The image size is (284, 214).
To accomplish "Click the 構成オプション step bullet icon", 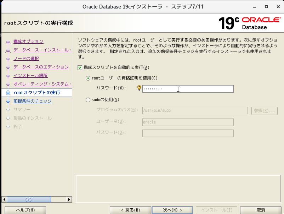I will (8, 42).
